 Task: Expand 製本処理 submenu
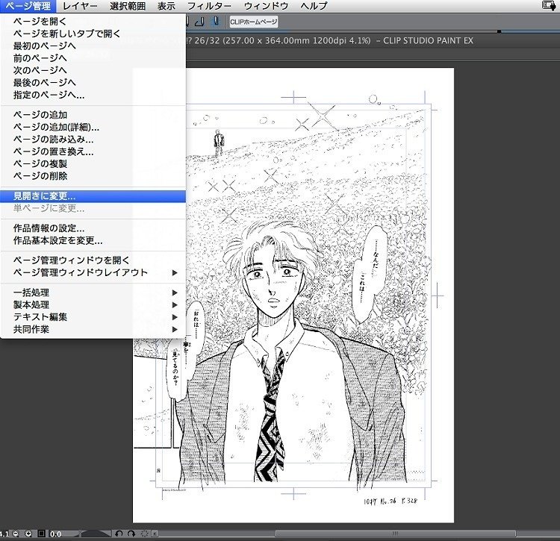coord(93,304)
